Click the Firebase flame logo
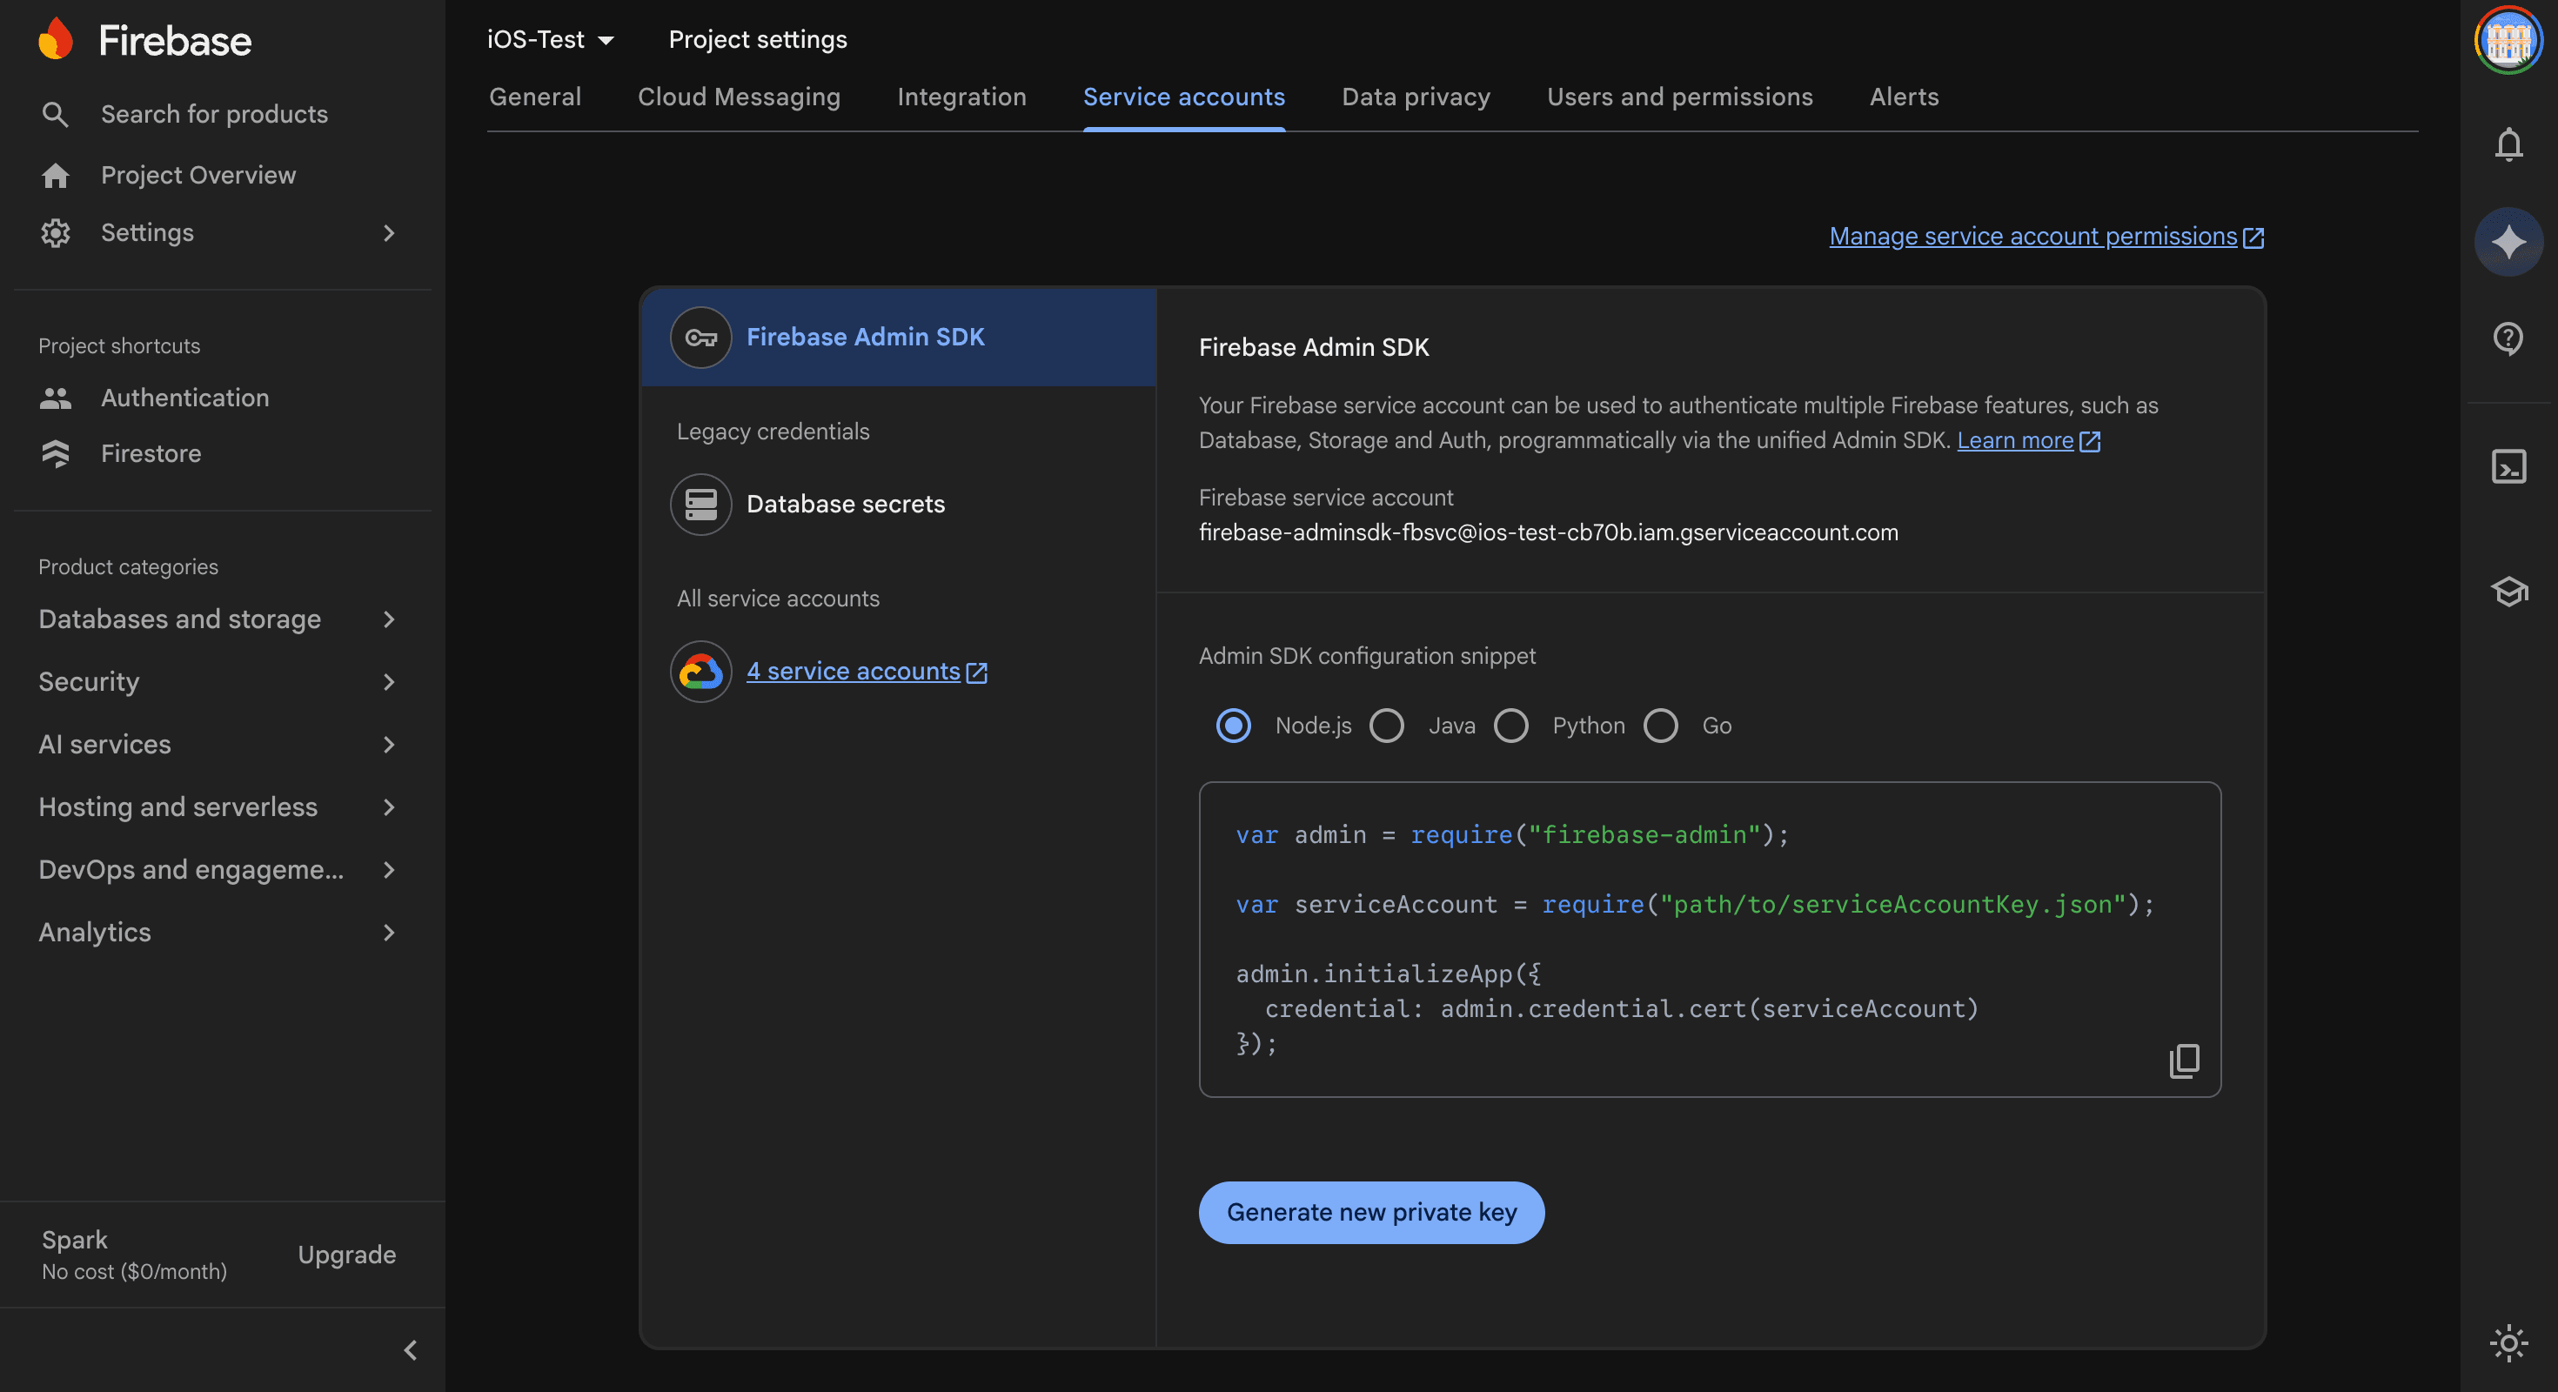Screen dimensions: 2558x1392 pyautogui.click(x=56, y=40)
